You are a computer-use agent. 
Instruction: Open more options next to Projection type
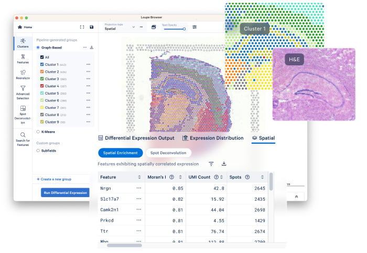(142, 27)
